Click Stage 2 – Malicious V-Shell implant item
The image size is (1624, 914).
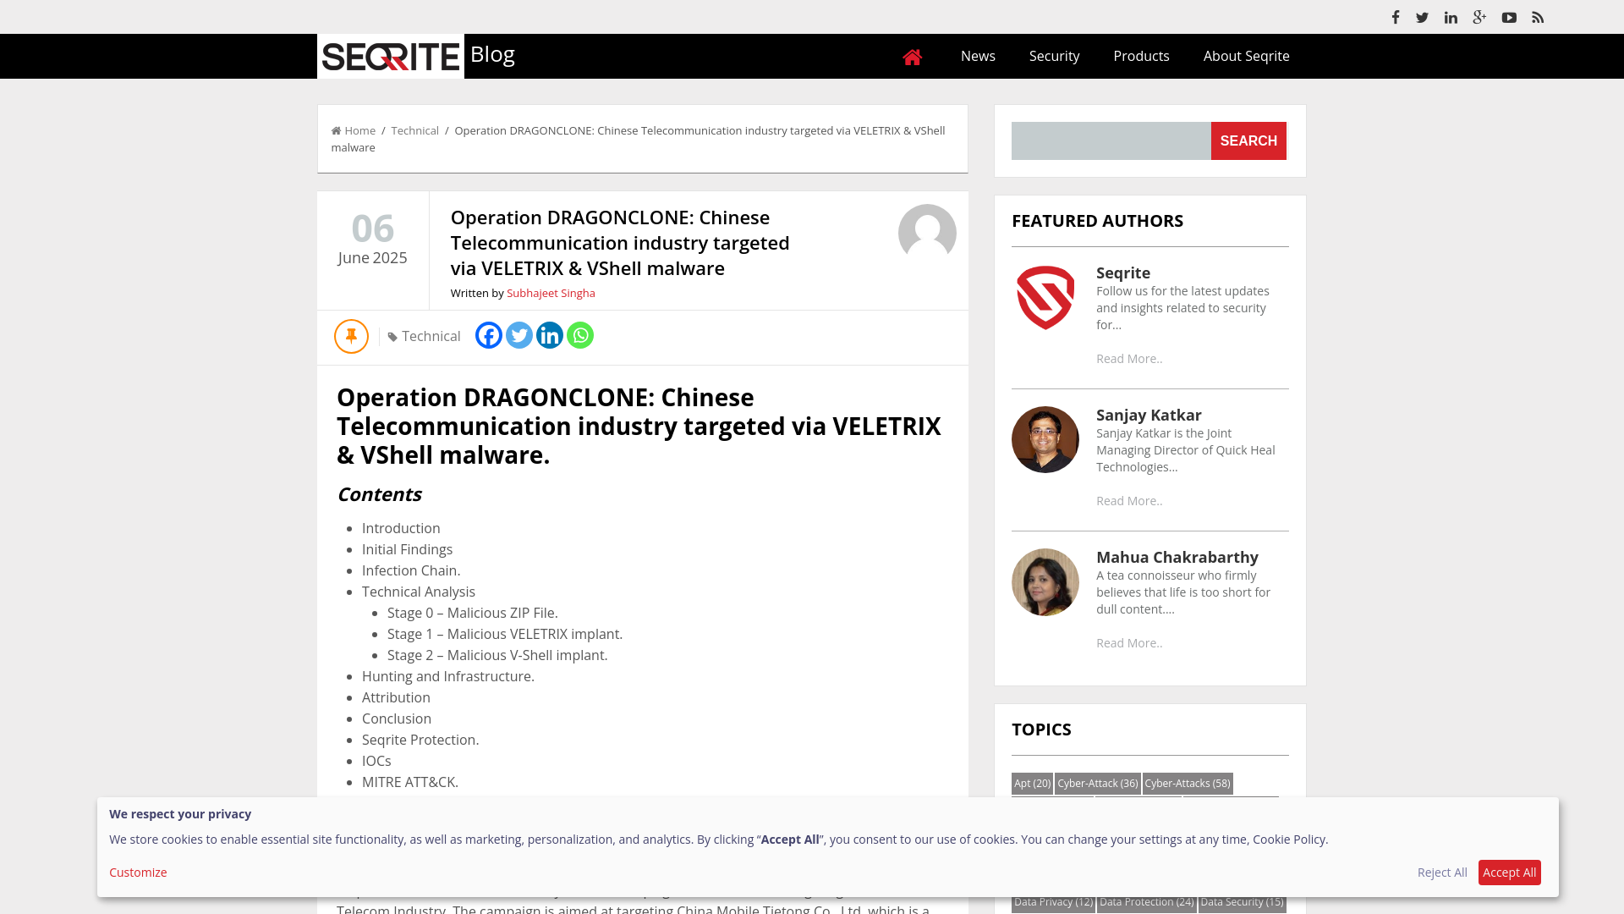(497, 655)
